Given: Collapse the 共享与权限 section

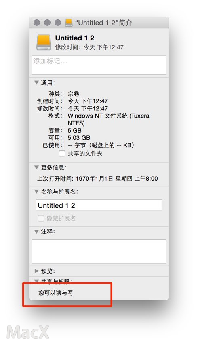Looking at the screenshot, I should (x=36, y=281).
